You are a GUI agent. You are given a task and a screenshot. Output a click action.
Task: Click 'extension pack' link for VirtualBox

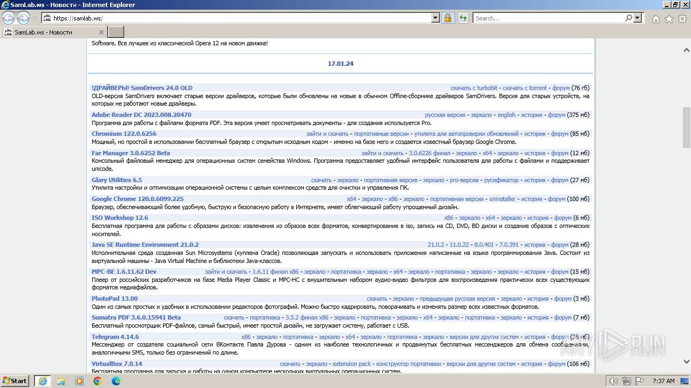351,364
